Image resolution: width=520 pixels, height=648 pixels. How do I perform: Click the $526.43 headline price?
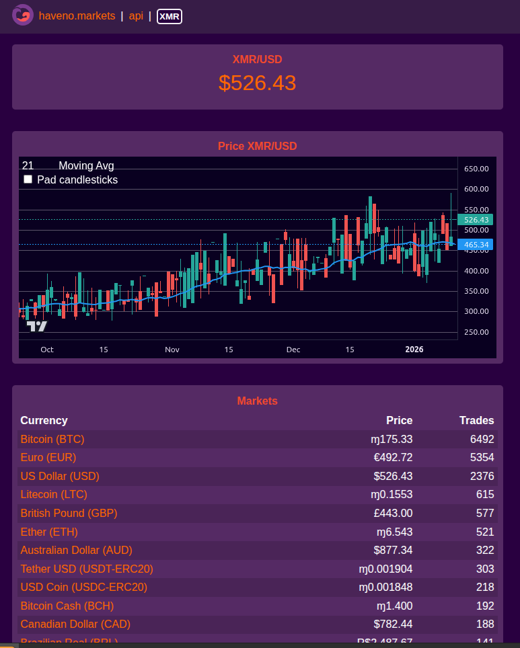pos(258,83)
